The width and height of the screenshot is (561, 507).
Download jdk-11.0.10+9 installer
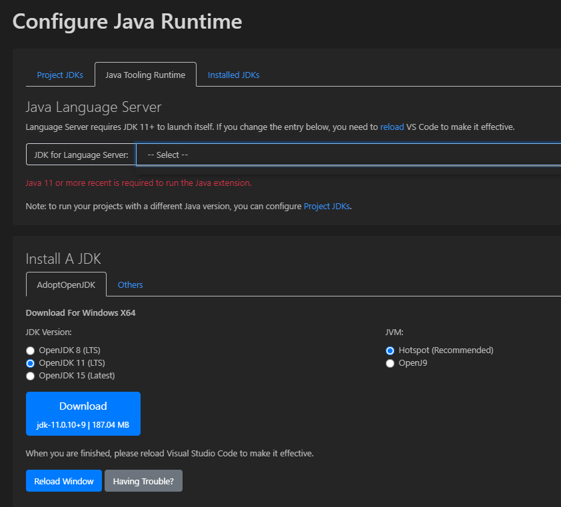83,414
